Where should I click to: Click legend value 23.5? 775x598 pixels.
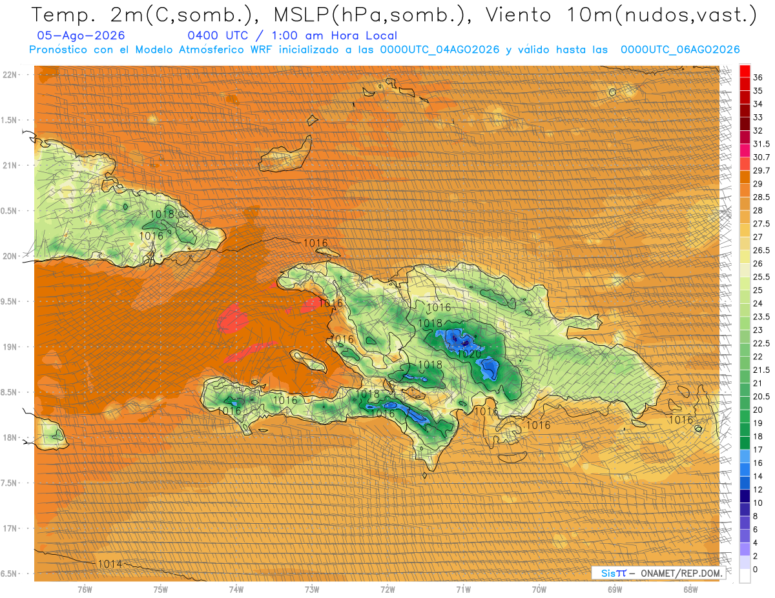tap(761, 317)
